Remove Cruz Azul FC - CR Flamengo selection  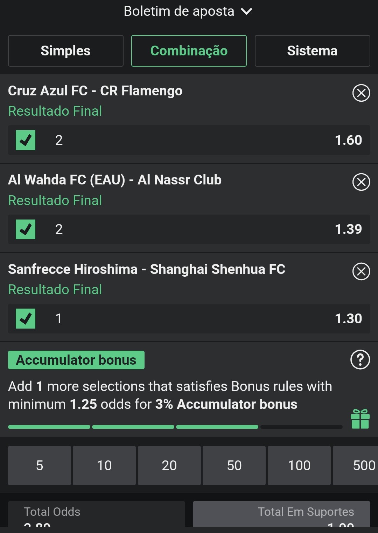click(361, 93)
